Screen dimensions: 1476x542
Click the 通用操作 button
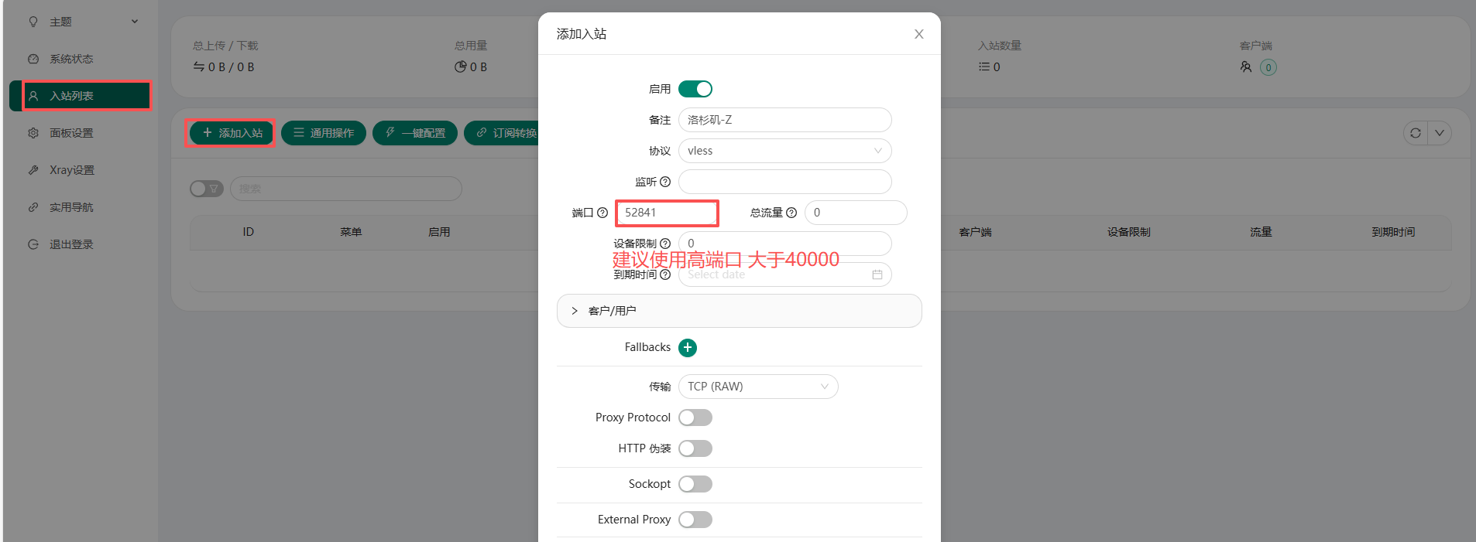click(x=324, y=133)
